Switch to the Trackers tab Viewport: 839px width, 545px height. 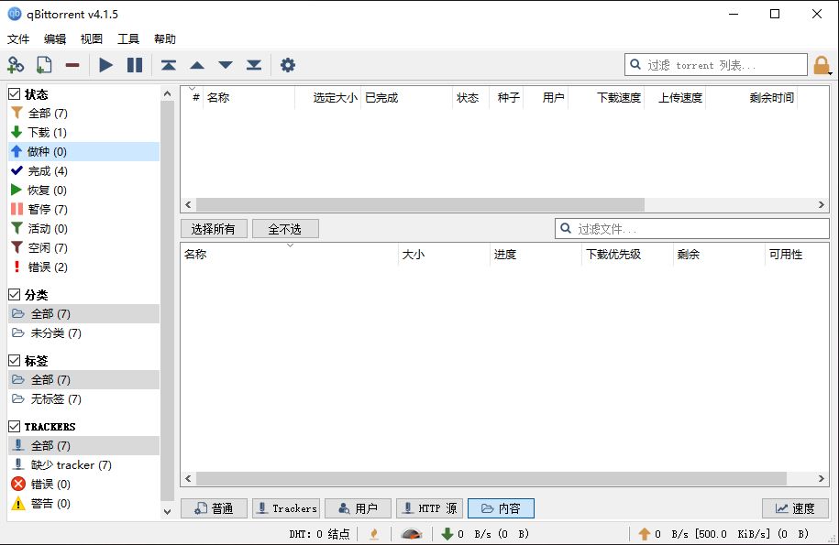286,508
